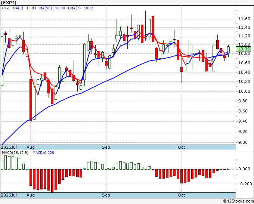Click Aug on the price chart time axis
This screenshot has height=204, width=254.
(x=31, y=147)
